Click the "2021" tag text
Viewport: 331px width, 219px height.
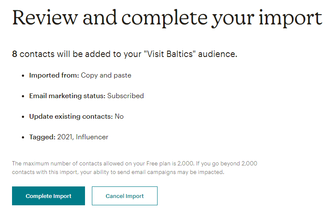(x=65, y=137)
